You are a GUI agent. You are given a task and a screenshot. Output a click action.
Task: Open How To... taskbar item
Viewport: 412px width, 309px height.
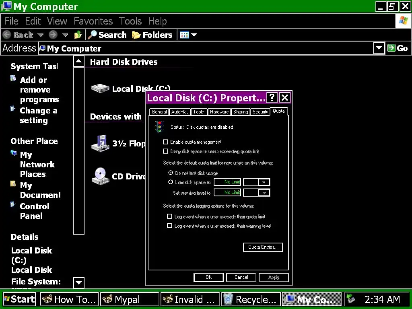69,299
